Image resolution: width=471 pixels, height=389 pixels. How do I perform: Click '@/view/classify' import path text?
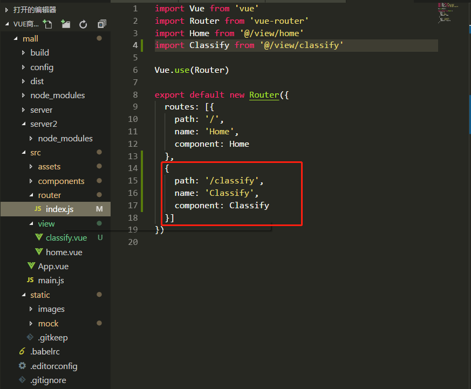pyautogui.click(x=302, y=45)
